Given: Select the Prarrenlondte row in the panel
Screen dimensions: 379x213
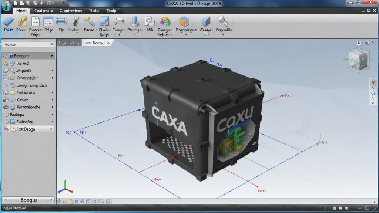Looking at the screenshot, I should 28,107.
